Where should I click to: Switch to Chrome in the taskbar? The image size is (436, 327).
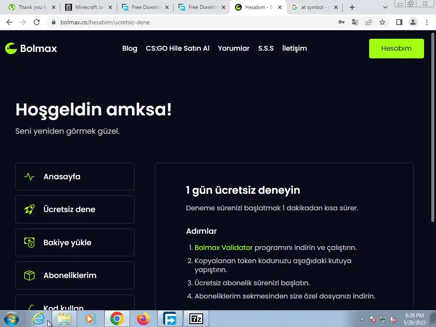coord(117,318)
